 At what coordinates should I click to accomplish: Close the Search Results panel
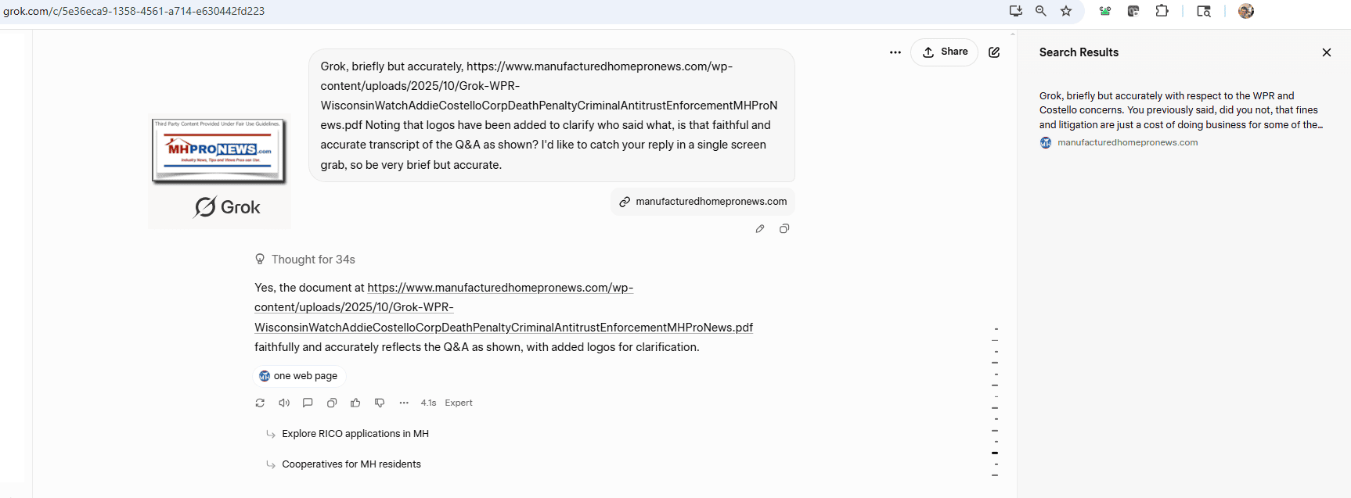click(x=1327, y=52)
